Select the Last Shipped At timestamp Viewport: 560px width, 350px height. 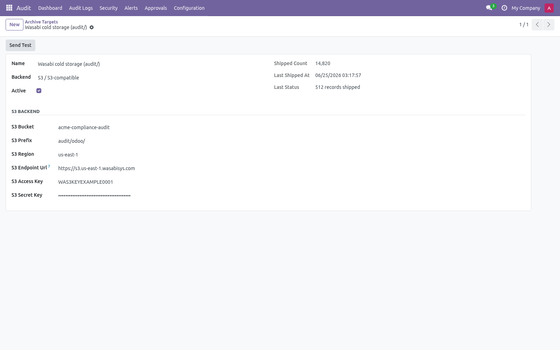(338, 75)
